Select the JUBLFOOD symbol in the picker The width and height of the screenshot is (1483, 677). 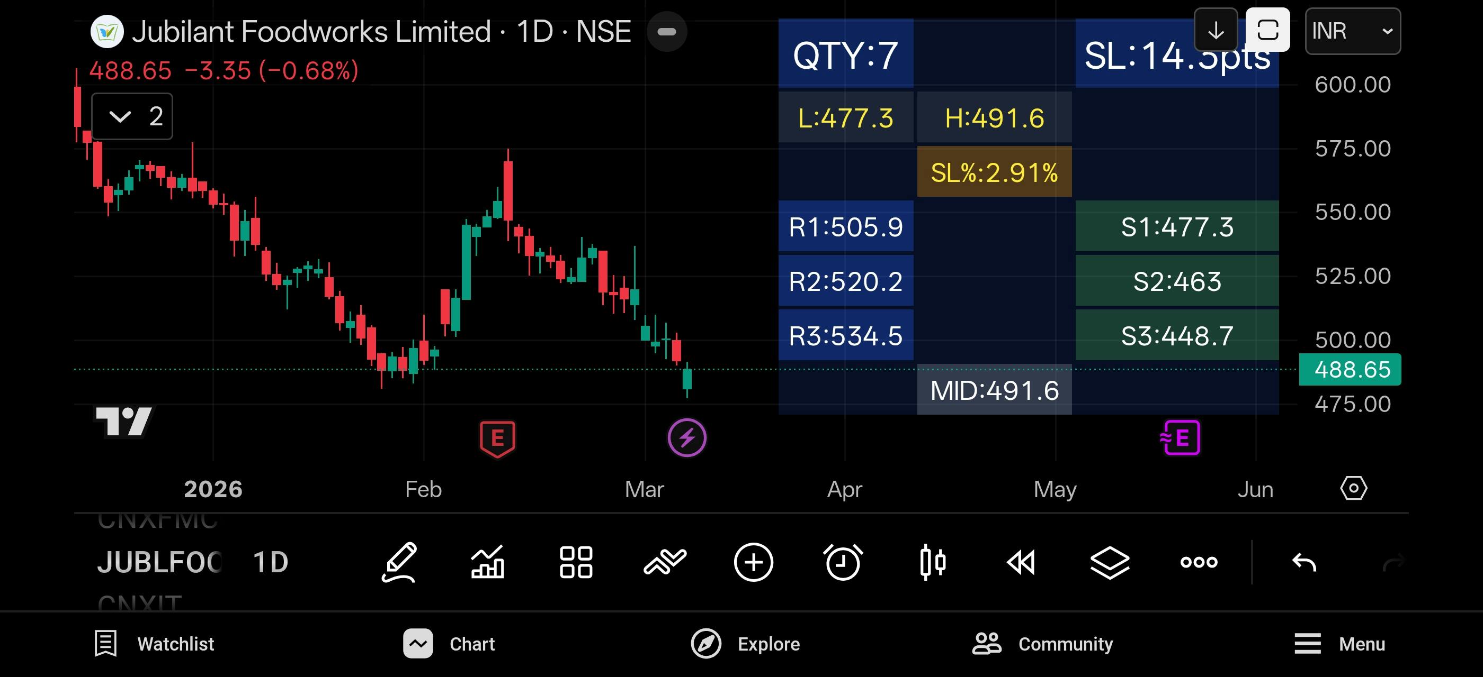pyautogui.click(x=159, y=562)
